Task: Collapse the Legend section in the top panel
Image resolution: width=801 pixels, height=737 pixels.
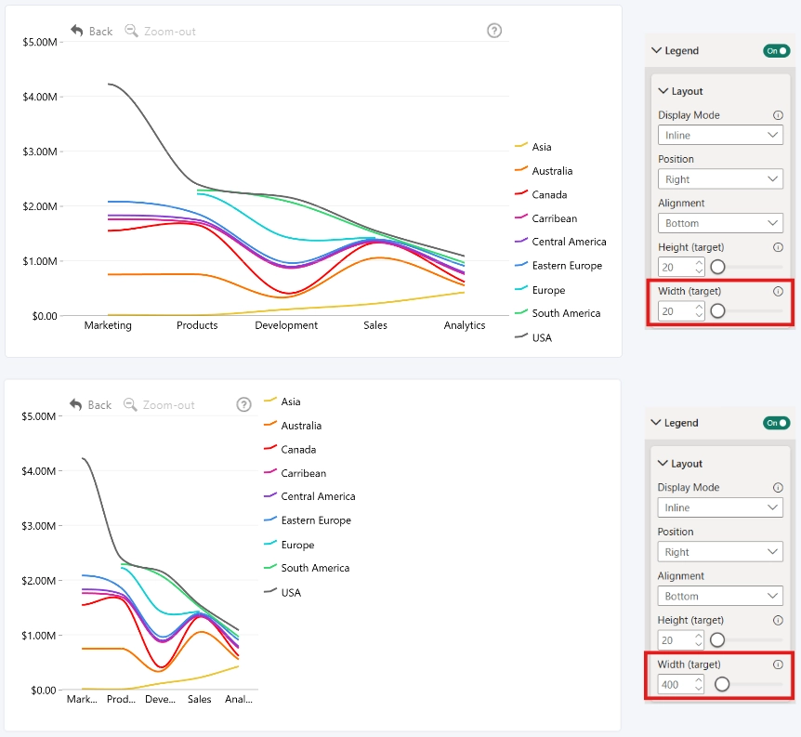Action: pyautogui.click(x=656, y=50)
